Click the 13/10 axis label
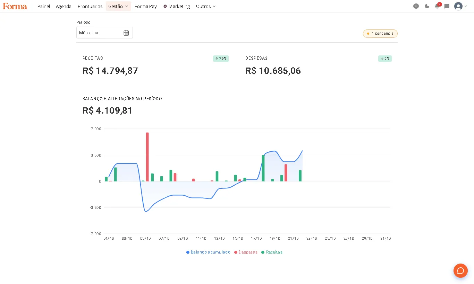 219,238
